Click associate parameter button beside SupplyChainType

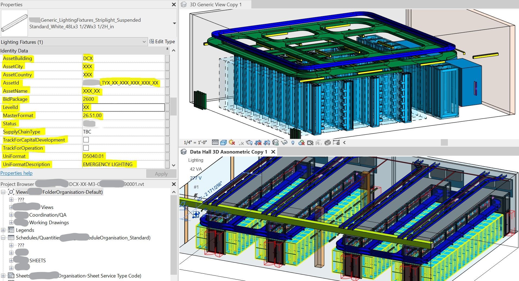click(x=167, y=132)
